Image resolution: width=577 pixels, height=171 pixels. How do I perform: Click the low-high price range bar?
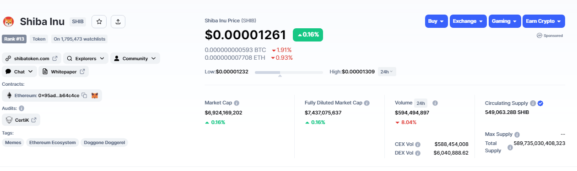click(289, 72)
